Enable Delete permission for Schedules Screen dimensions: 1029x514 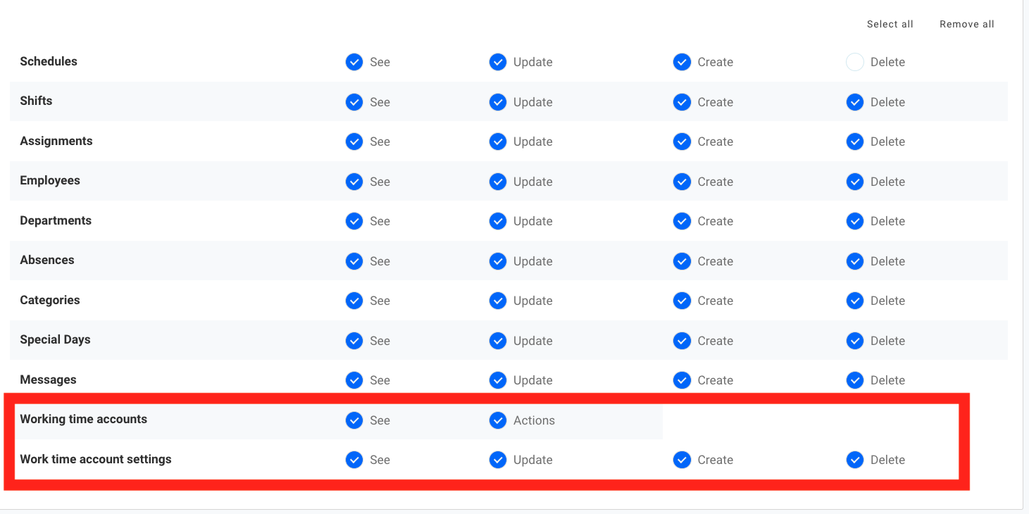pyautogui.click(x=854, y=62)
